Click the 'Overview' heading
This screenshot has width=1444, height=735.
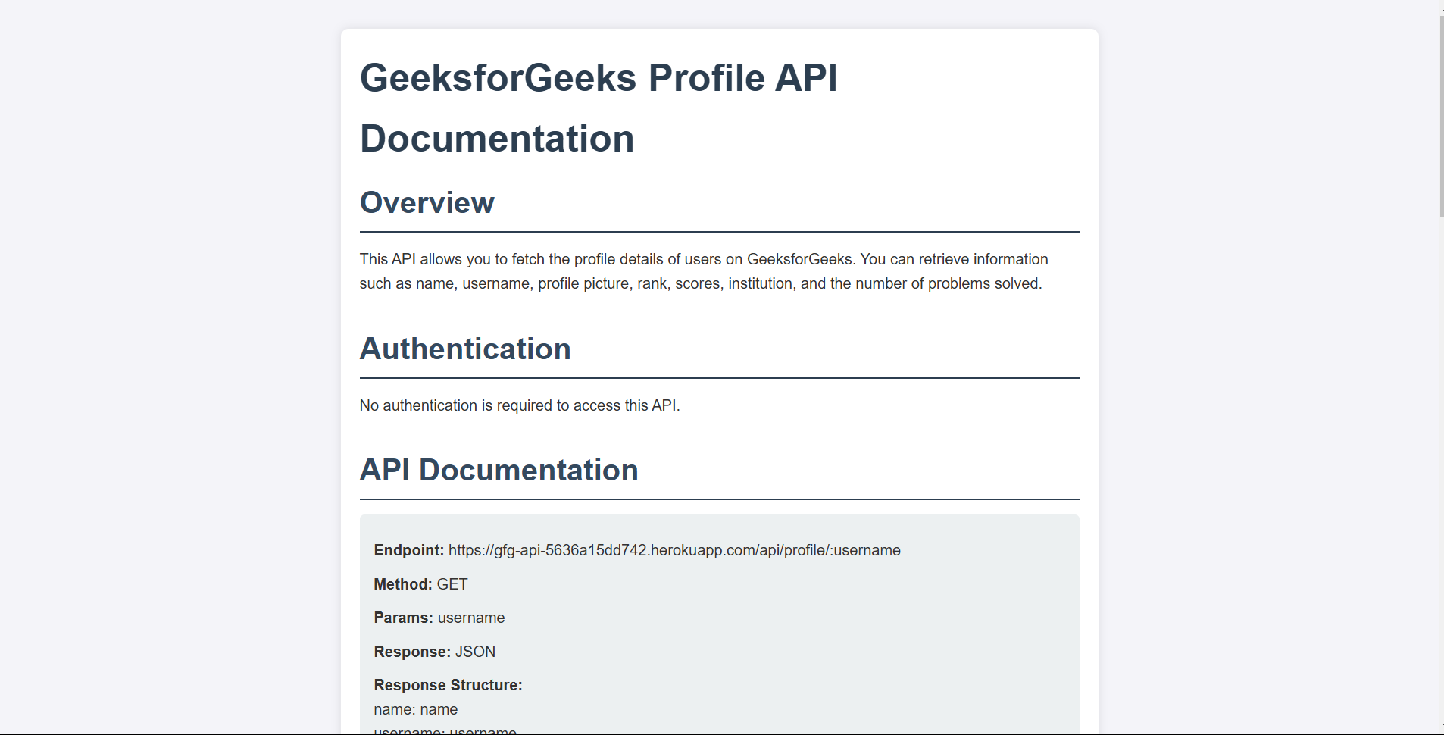coord(427,203)
